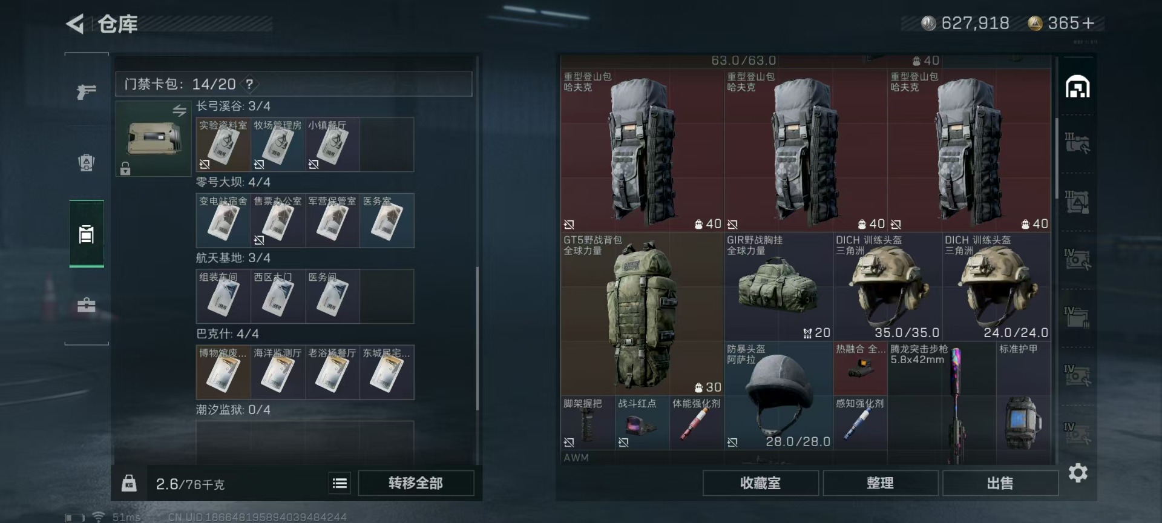
Task: Open the 收藏室 collection room
Action: coord(760,483)
